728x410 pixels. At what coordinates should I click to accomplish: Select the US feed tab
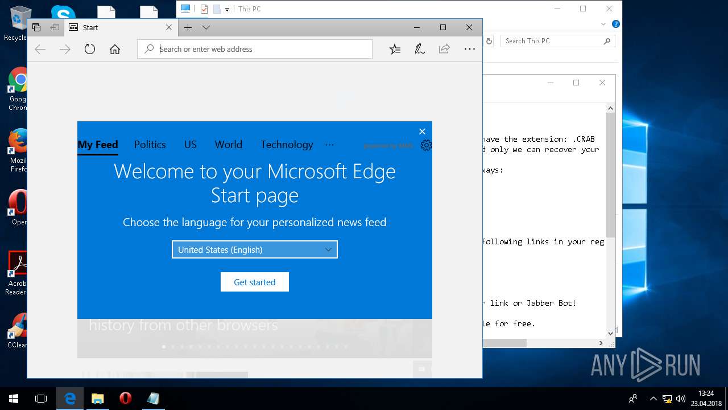point(190,145)
